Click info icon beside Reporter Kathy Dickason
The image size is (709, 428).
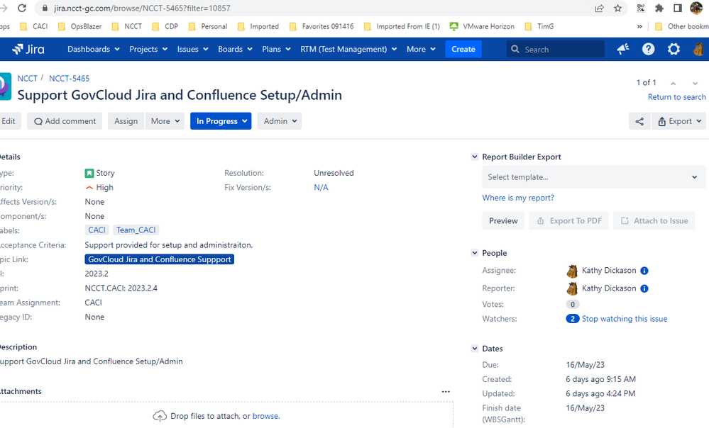click(x=644, y=288)
